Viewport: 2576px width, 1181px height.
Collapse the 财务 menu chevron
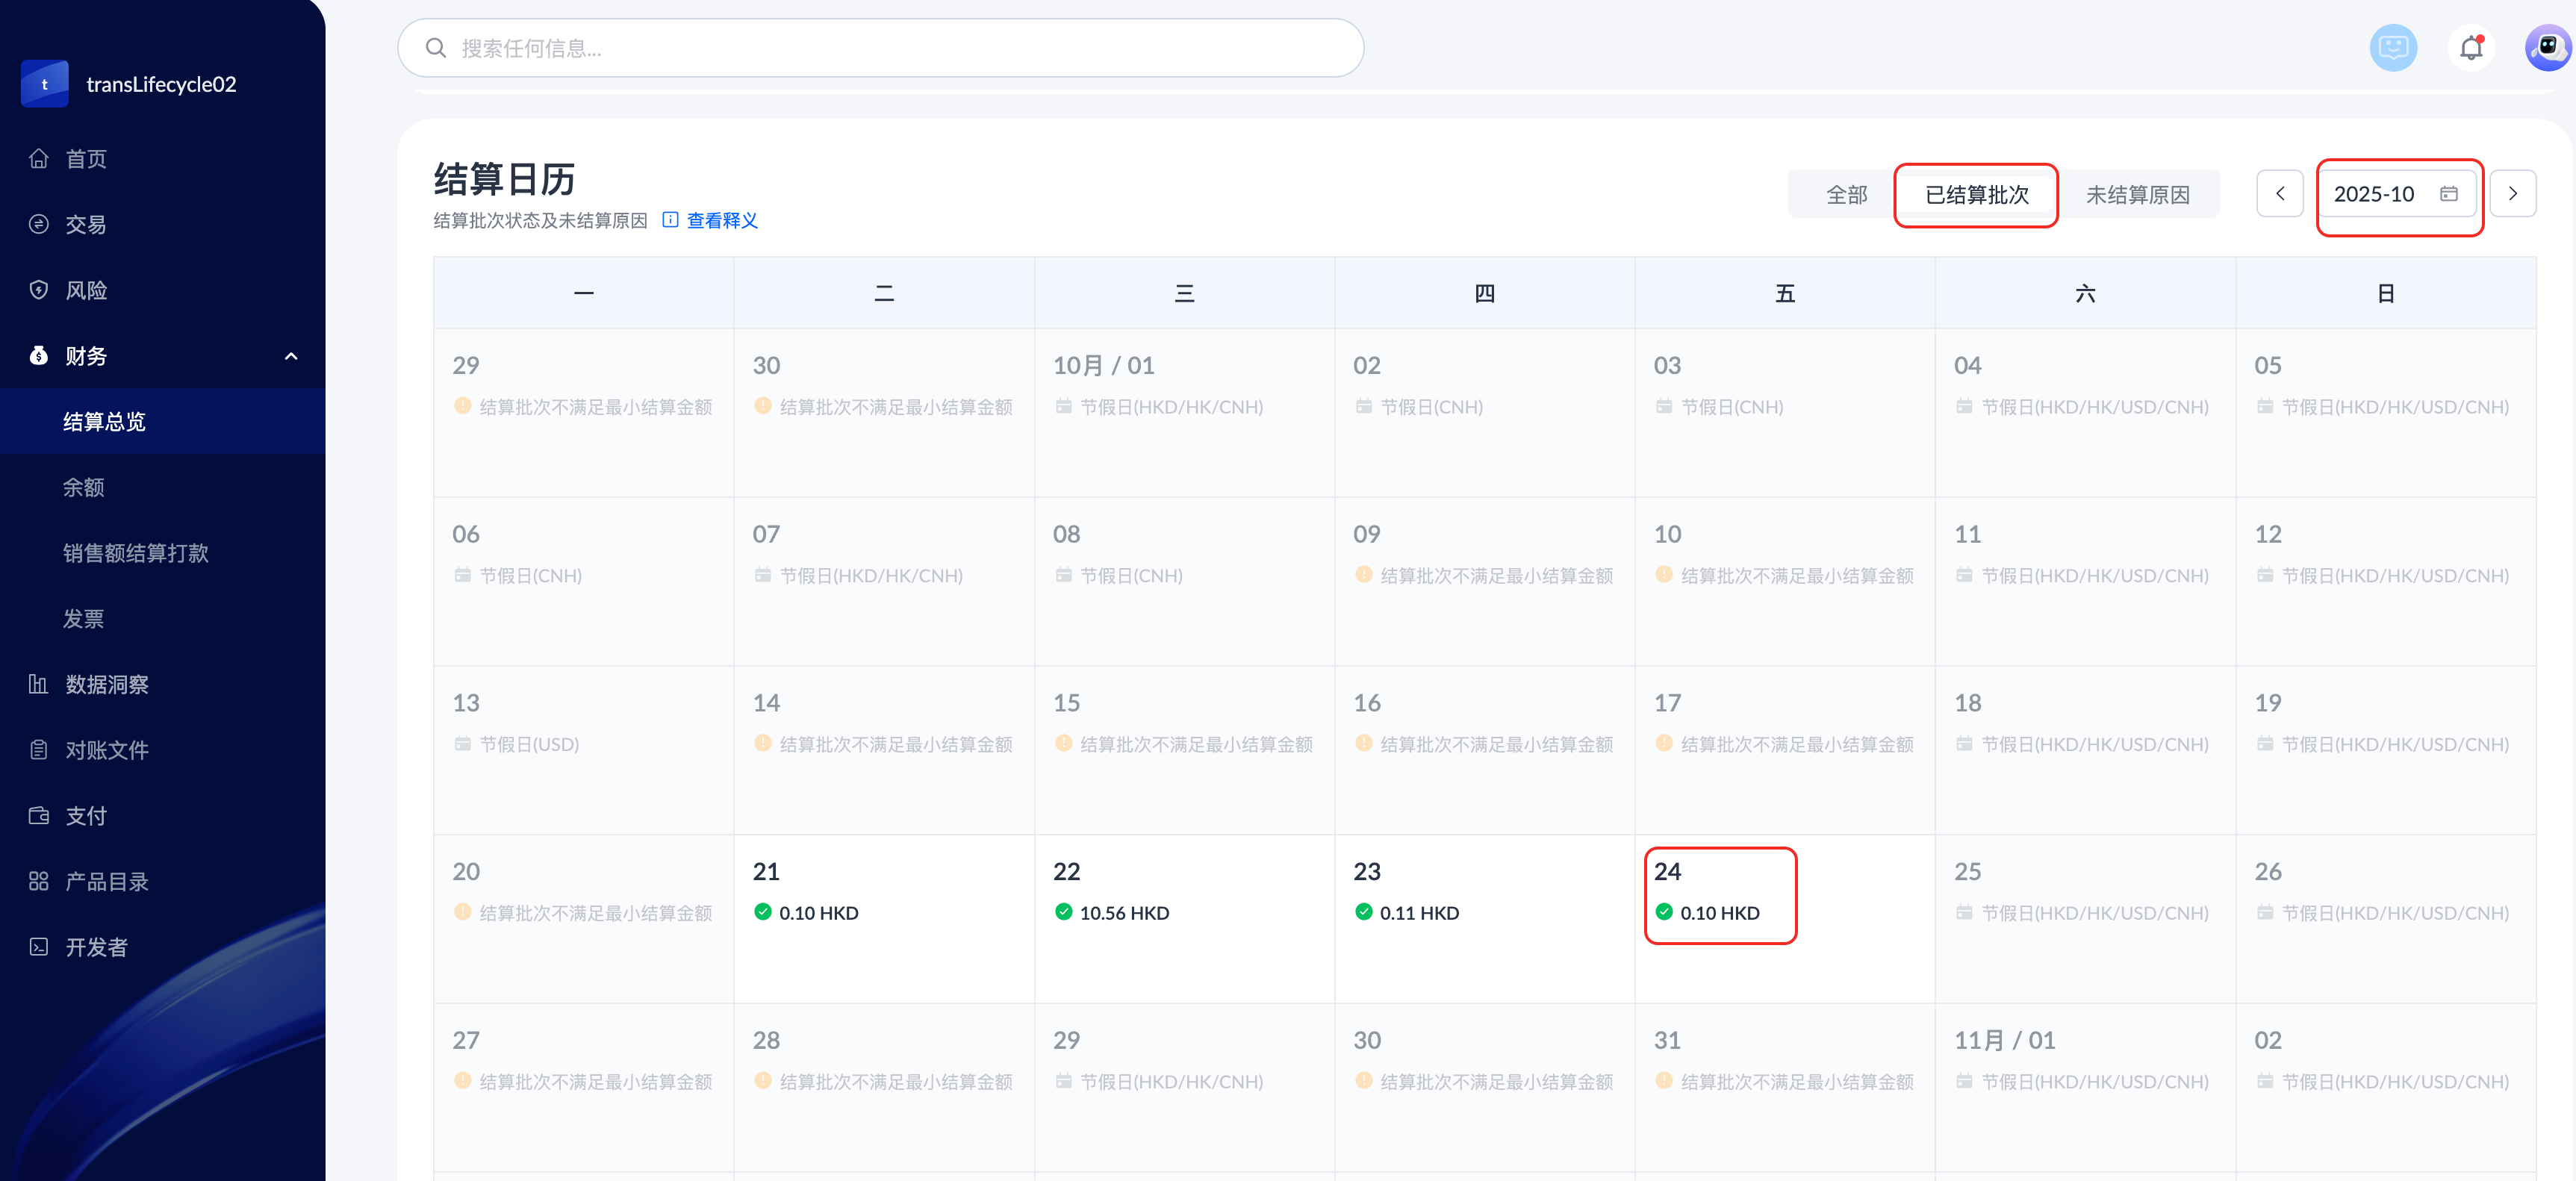point(291,356)
